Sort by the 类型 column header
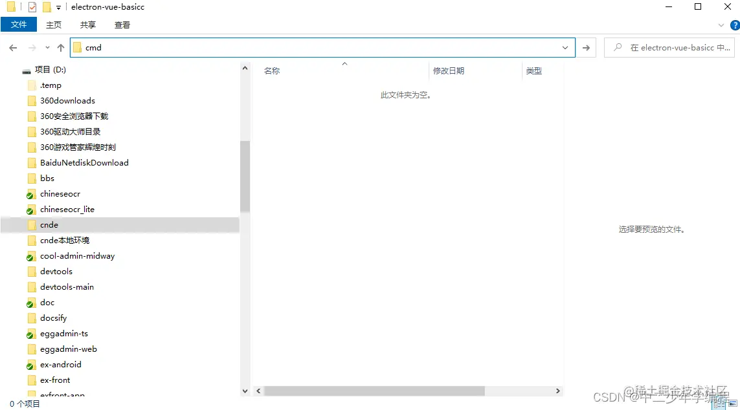 click(x=533, y=71)
